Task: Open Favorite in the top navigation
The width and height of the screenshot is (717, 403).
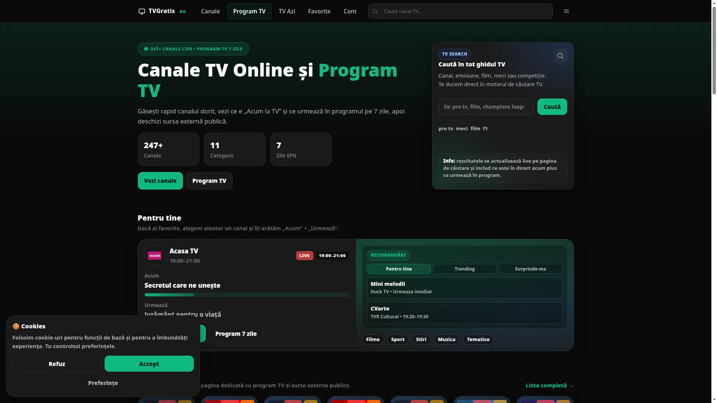Action: coord(319,11)
